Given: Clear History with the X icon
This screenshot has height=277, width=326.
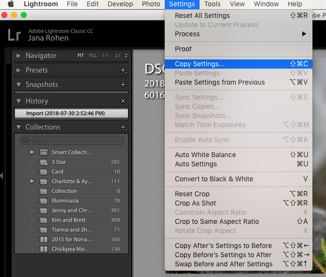Looking at the screenshot, I should pos(123,101).
